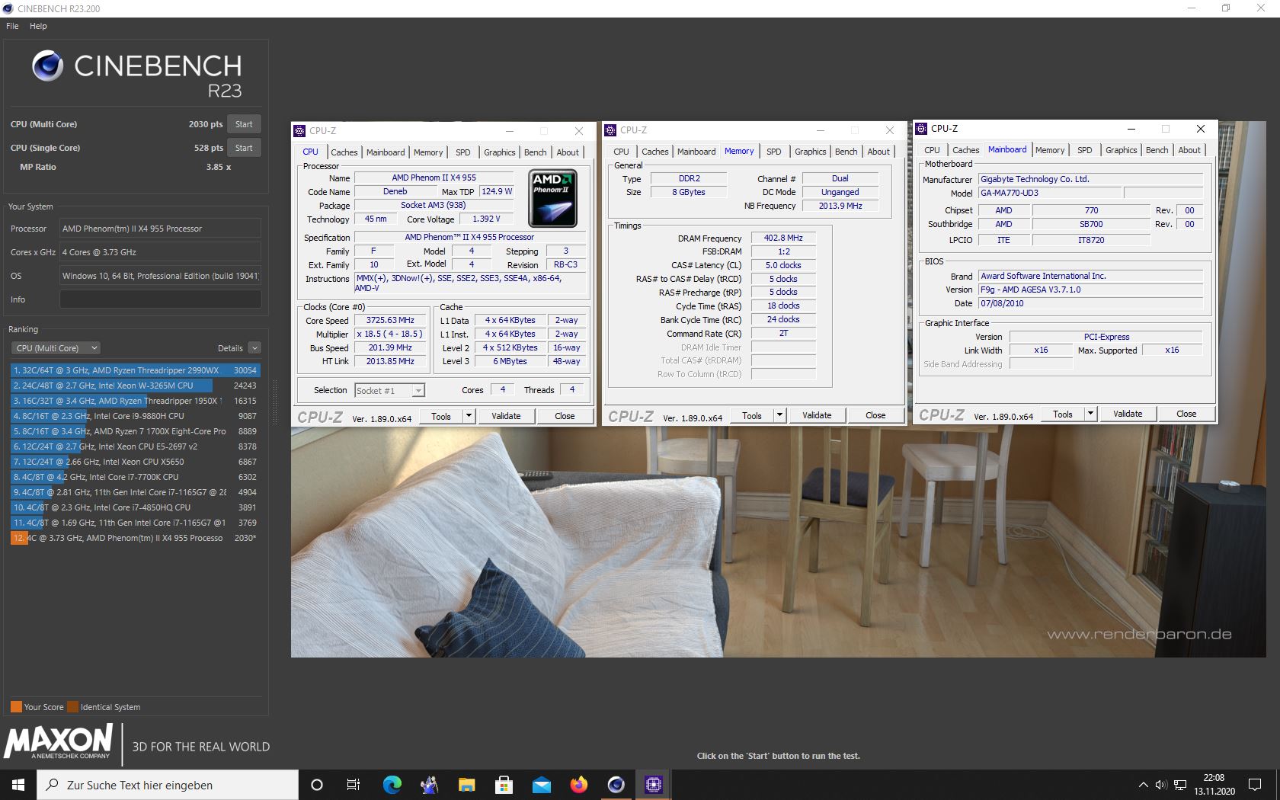Click the Processor name field in Cinebench
This screenshot has width=1280, height=800.
[161, 229]
